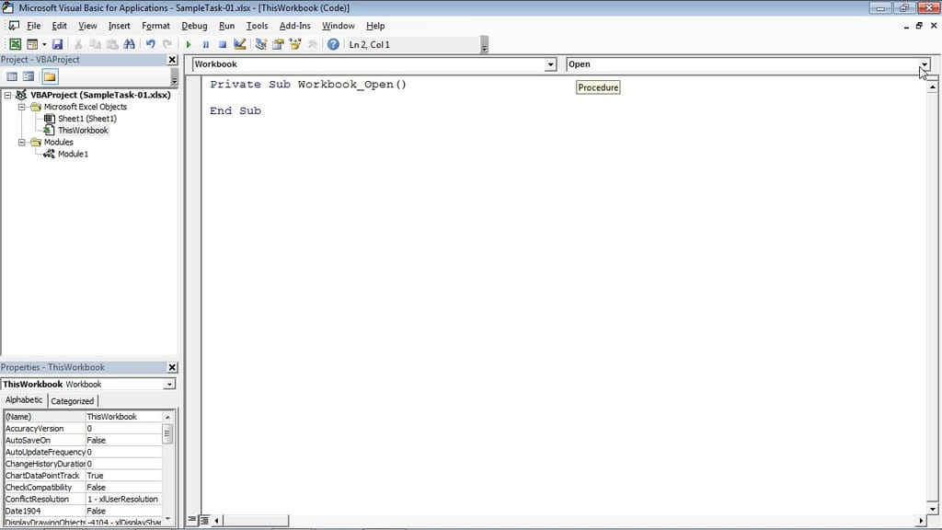Click the VBA icon left of File menu
This screenshot has width=942, height=530.
point(14,26)
